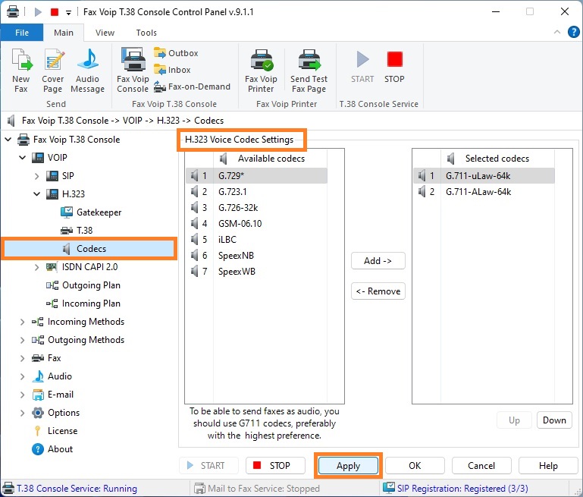Click SIP Registration status bar entry

pos(456,488)
